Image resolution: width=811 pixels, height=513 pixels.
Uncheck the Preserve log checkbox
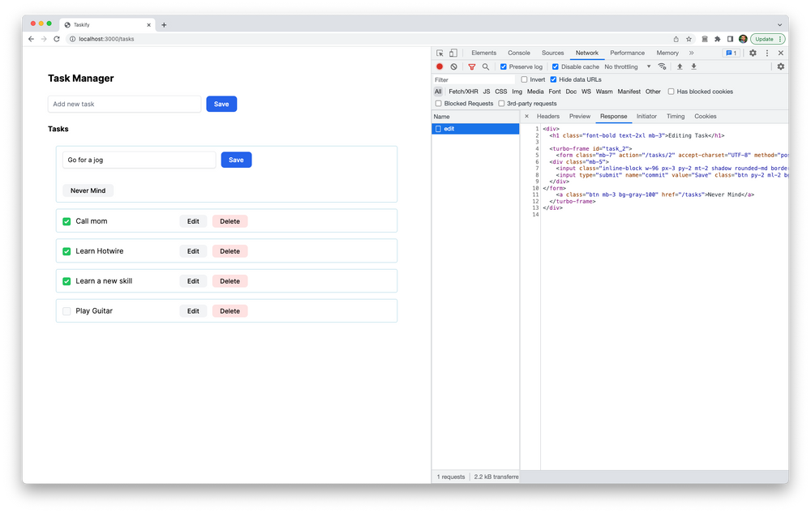pos(503,66)
